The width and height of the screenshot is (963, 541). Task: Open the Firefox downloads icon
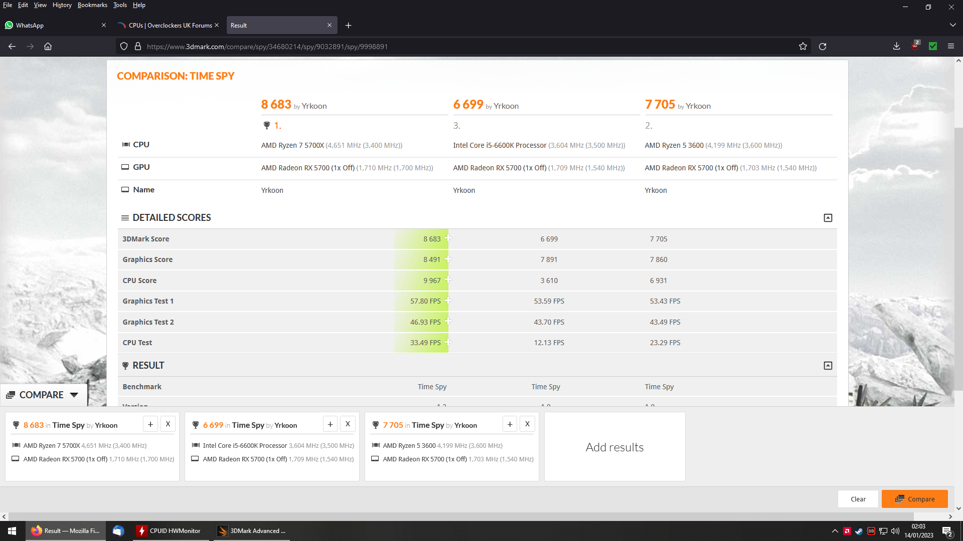point(896,46)
